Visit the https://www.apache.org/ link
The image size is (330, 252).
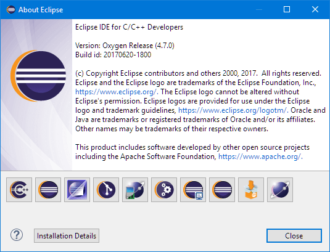click(260, 156)
